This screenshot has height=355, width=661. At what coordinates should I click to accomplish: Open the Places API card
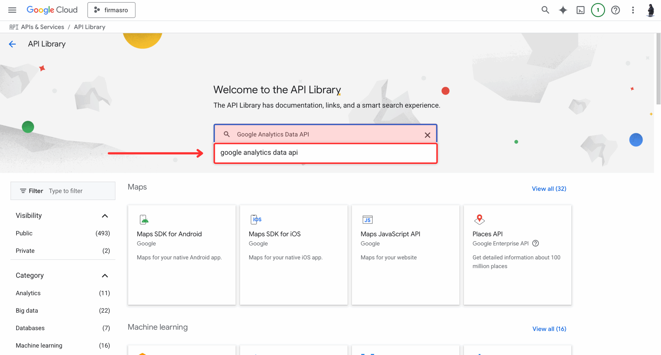[517, 255]
